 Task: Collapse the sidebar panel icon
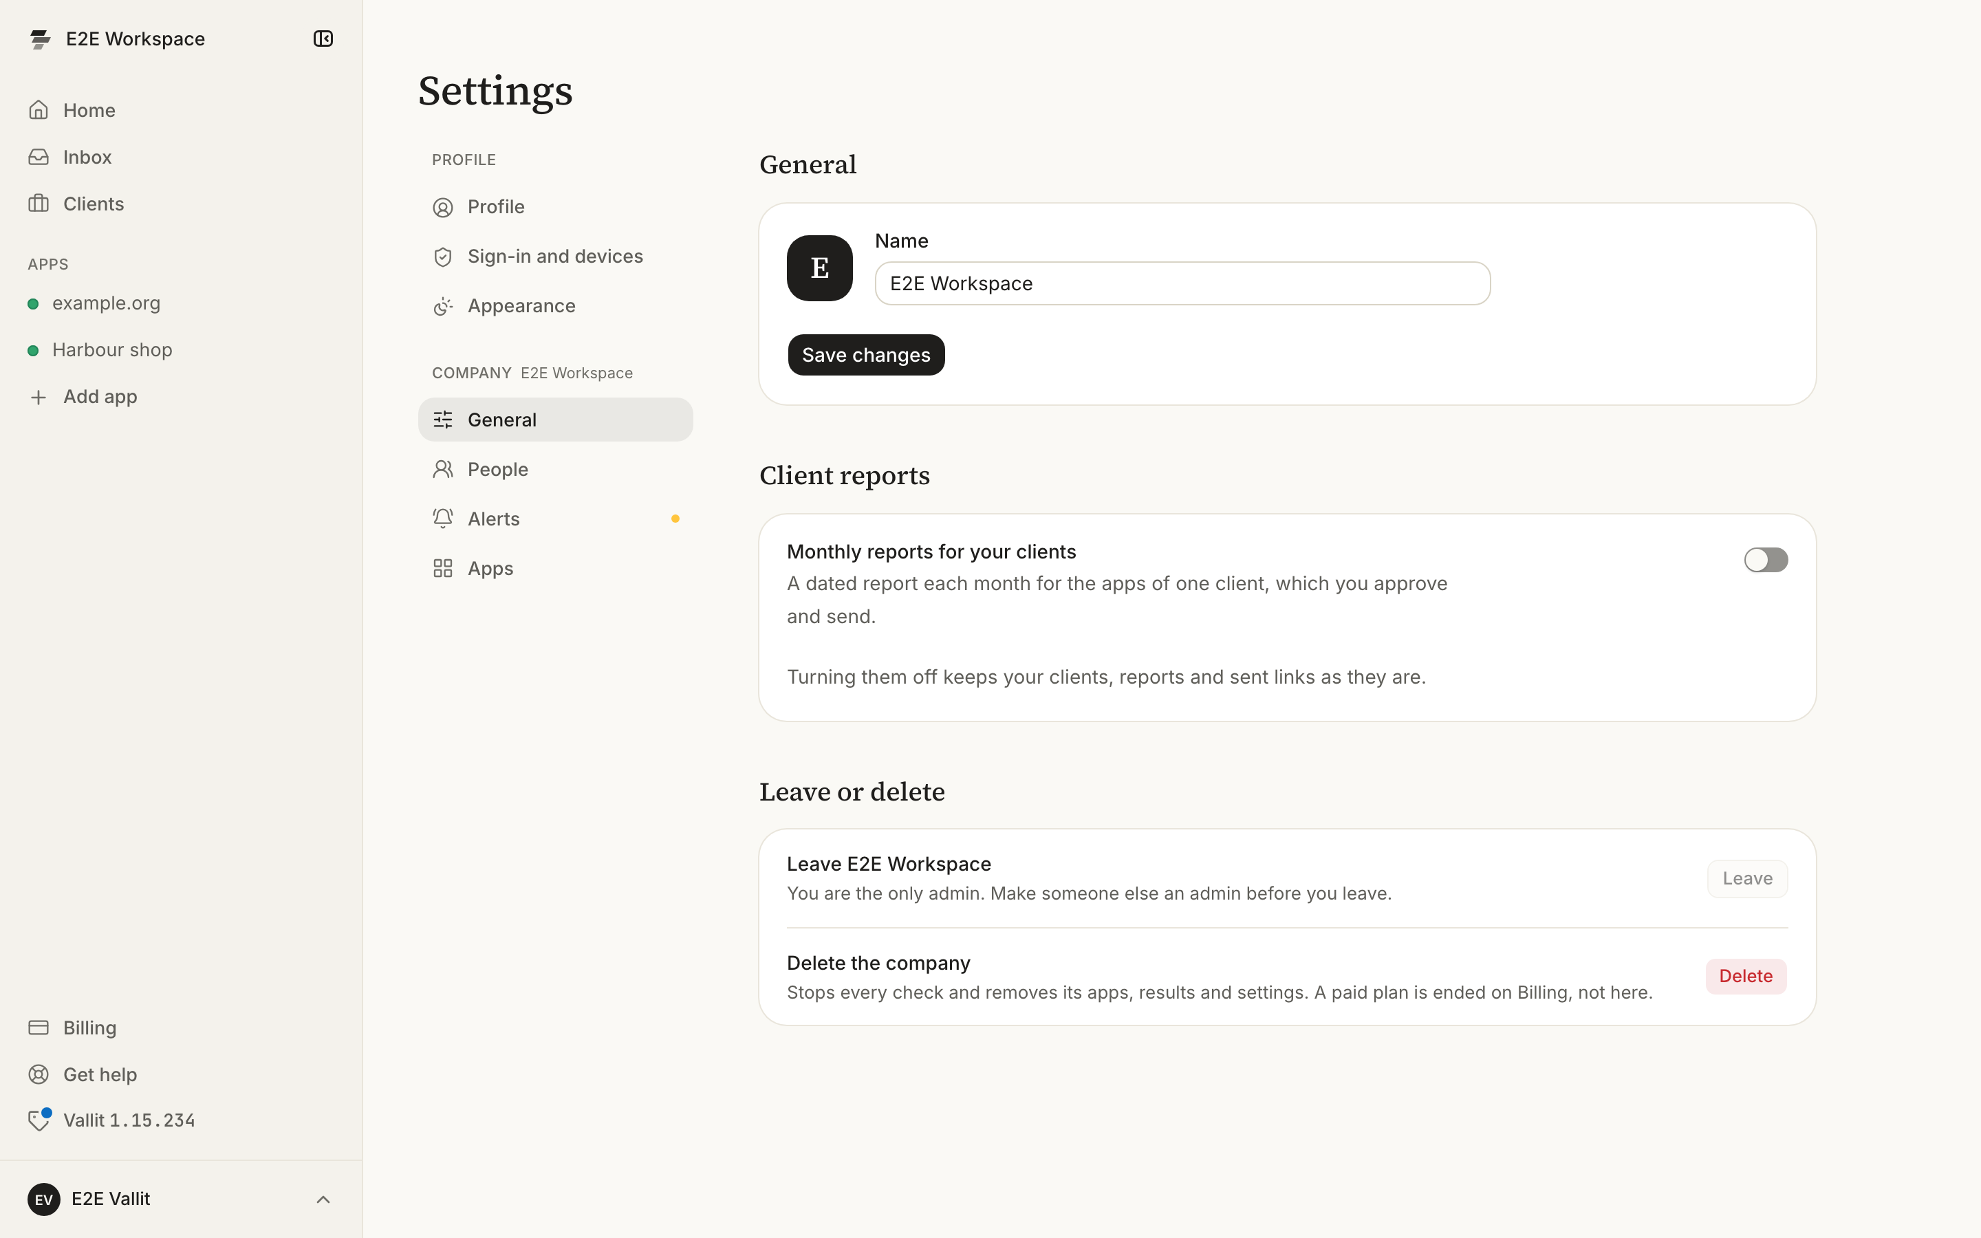323,39
